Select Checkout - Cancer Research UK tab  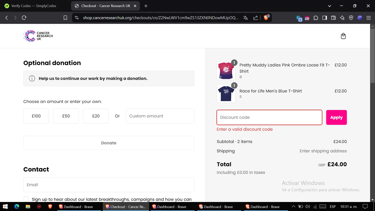[105, 6]
